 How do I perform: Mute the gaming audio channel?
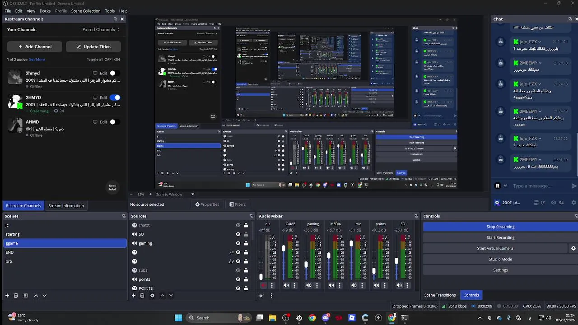[309, 285]
